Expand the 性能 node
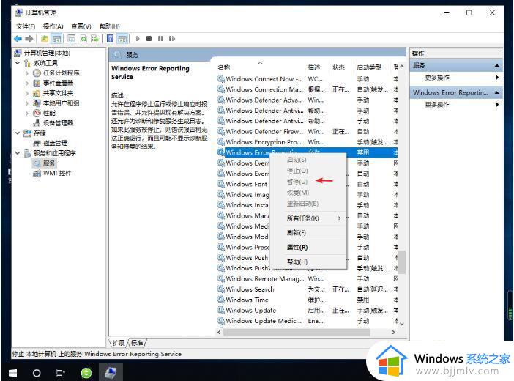The image size is (514, 381). [27, 113]
